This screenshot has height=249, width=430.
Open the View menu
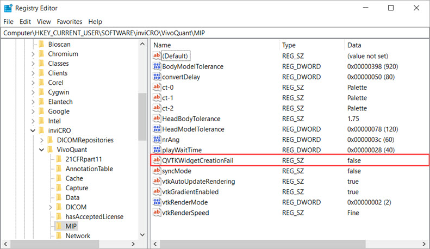point(44,22)
